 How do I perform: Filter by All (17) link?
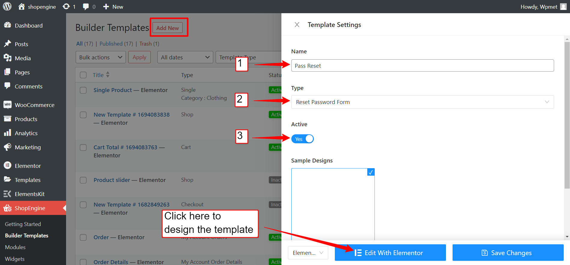pyautogui.click(x=85, y=44)
